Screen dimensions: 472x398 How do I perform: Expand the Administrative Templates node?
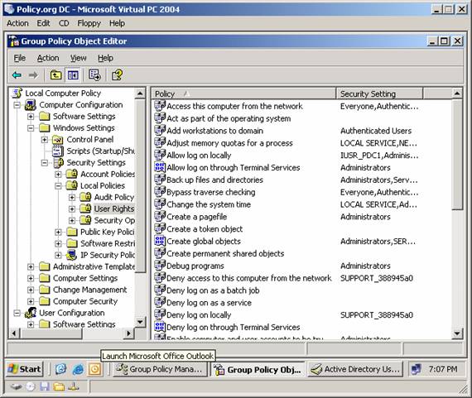coord(31,266)
